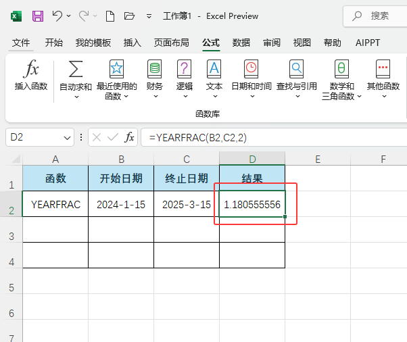Click the formula bar with YEARFRAC formula

pyautogui.click(x=274, y=137)
